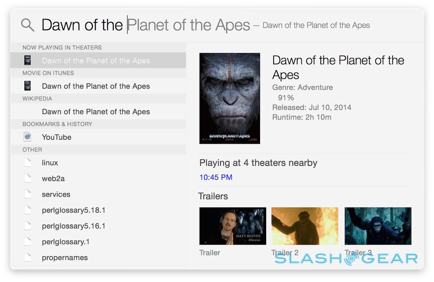Viewport: 434px width, 282px height.
Task: Click the Spotlight magnifying glass icon
Action: (x=27, y=25)
